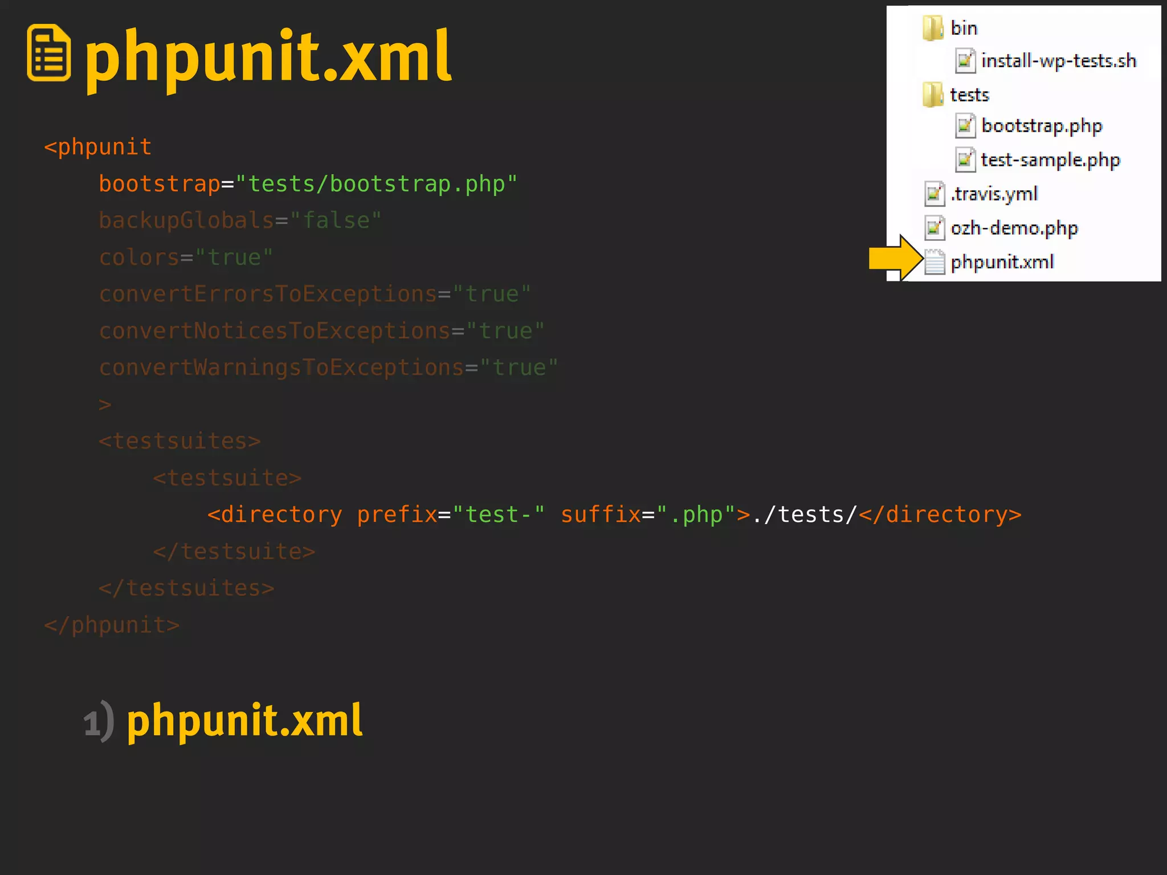
Task: Select ozh-demo.php in the file tree
Action: (x=1014, y=228)
